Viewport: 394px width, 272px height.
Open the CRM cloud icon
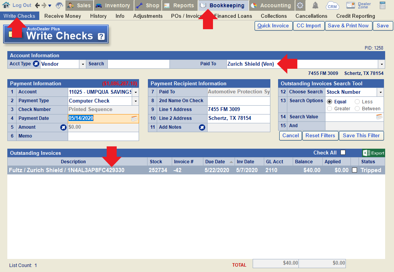click(332, 5)
